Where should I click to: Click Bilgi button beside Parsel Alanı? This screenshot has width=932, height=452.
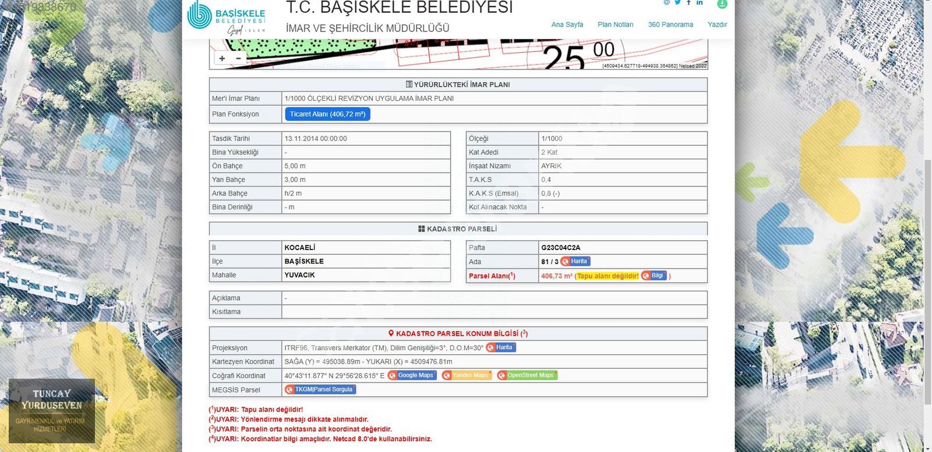pos(654,276)
